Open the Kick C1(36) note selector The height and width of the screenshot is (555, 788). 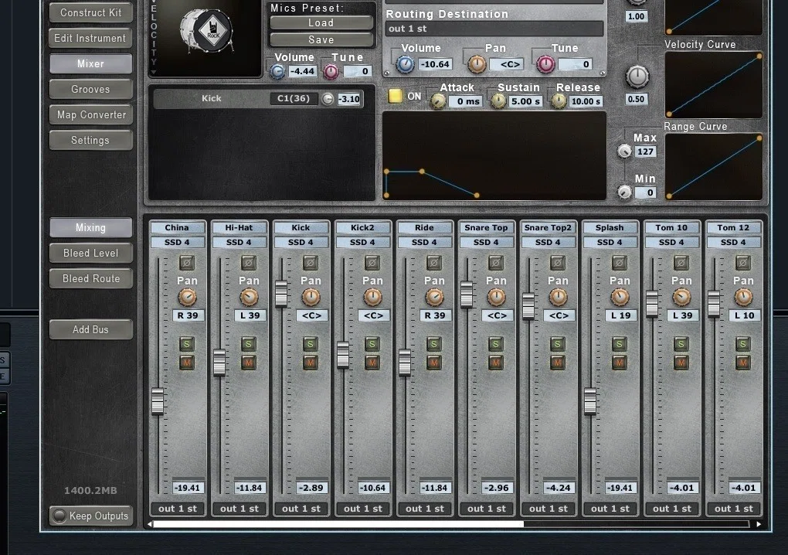click(x=294, y=98)
